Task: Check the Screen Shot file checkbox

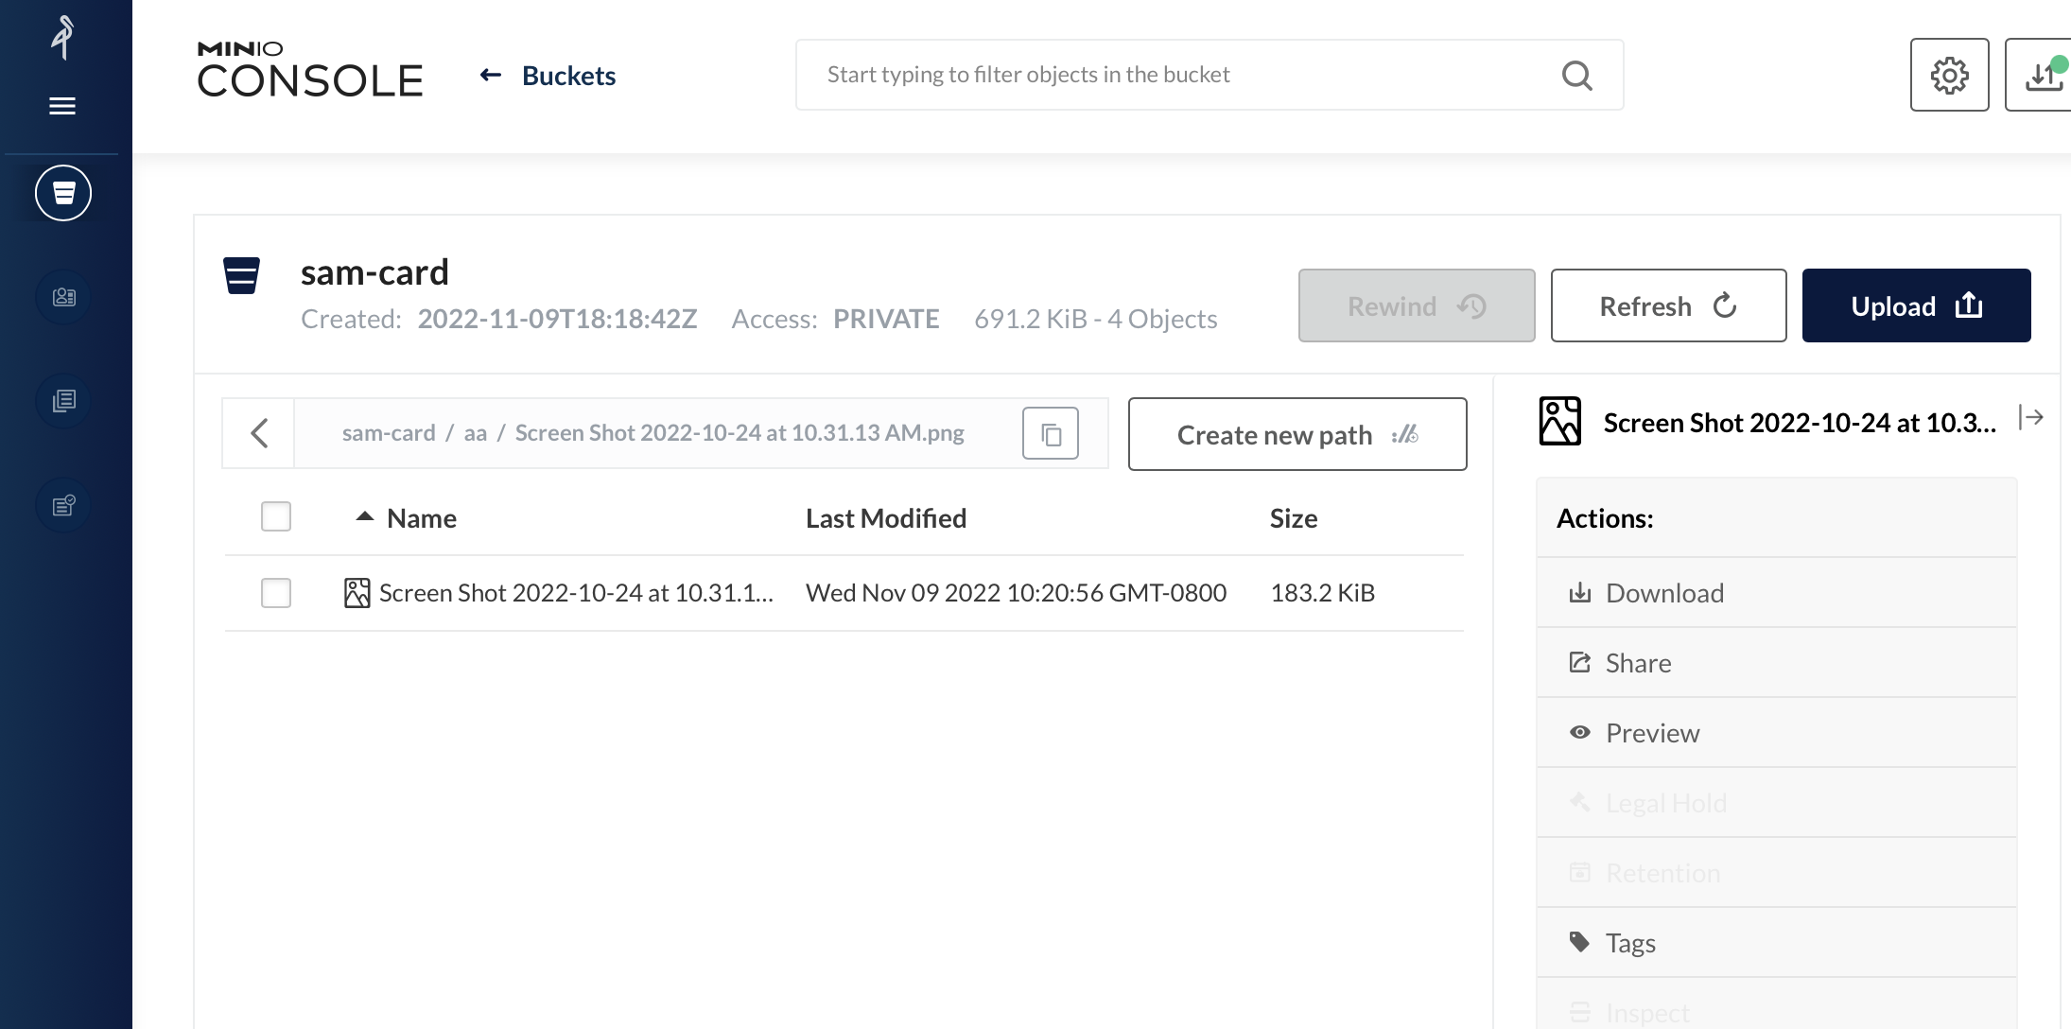Action: tap(276, 593)
